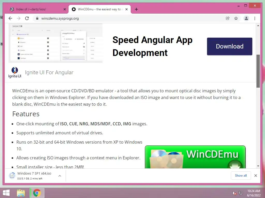Open the Windows Start button
Screen dimensions: 265x198
click(6, 193)
